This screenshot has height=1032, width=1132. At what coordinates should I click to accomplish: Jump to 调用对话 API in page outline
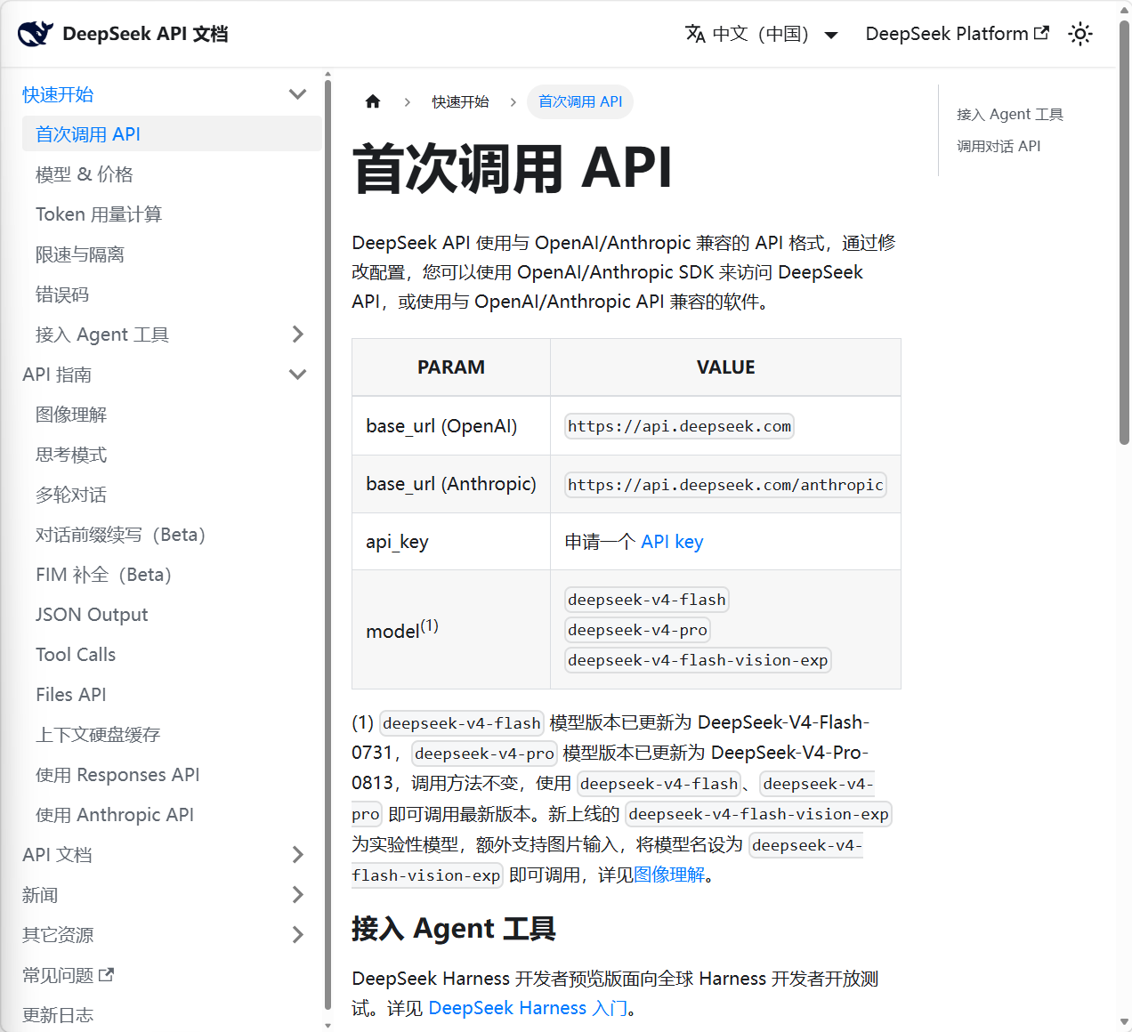999,146
